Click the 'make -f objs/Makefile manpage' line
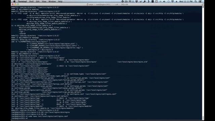 click(x=25, y=38)
